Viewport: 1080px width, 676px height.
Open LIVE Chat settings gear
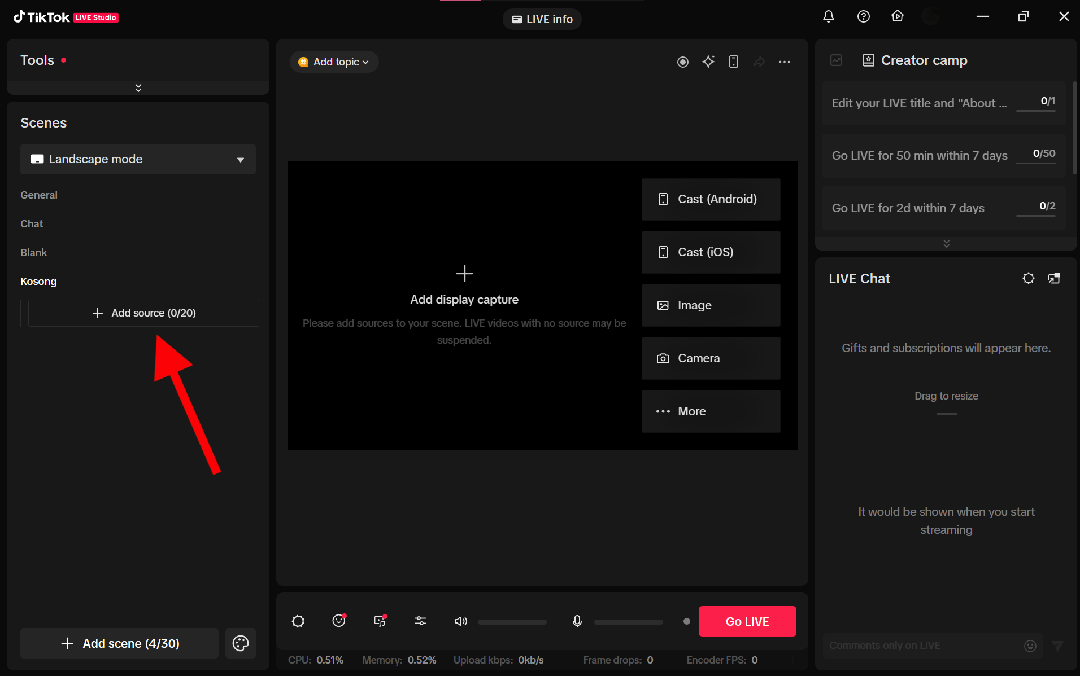click(x=1029, y=278)
